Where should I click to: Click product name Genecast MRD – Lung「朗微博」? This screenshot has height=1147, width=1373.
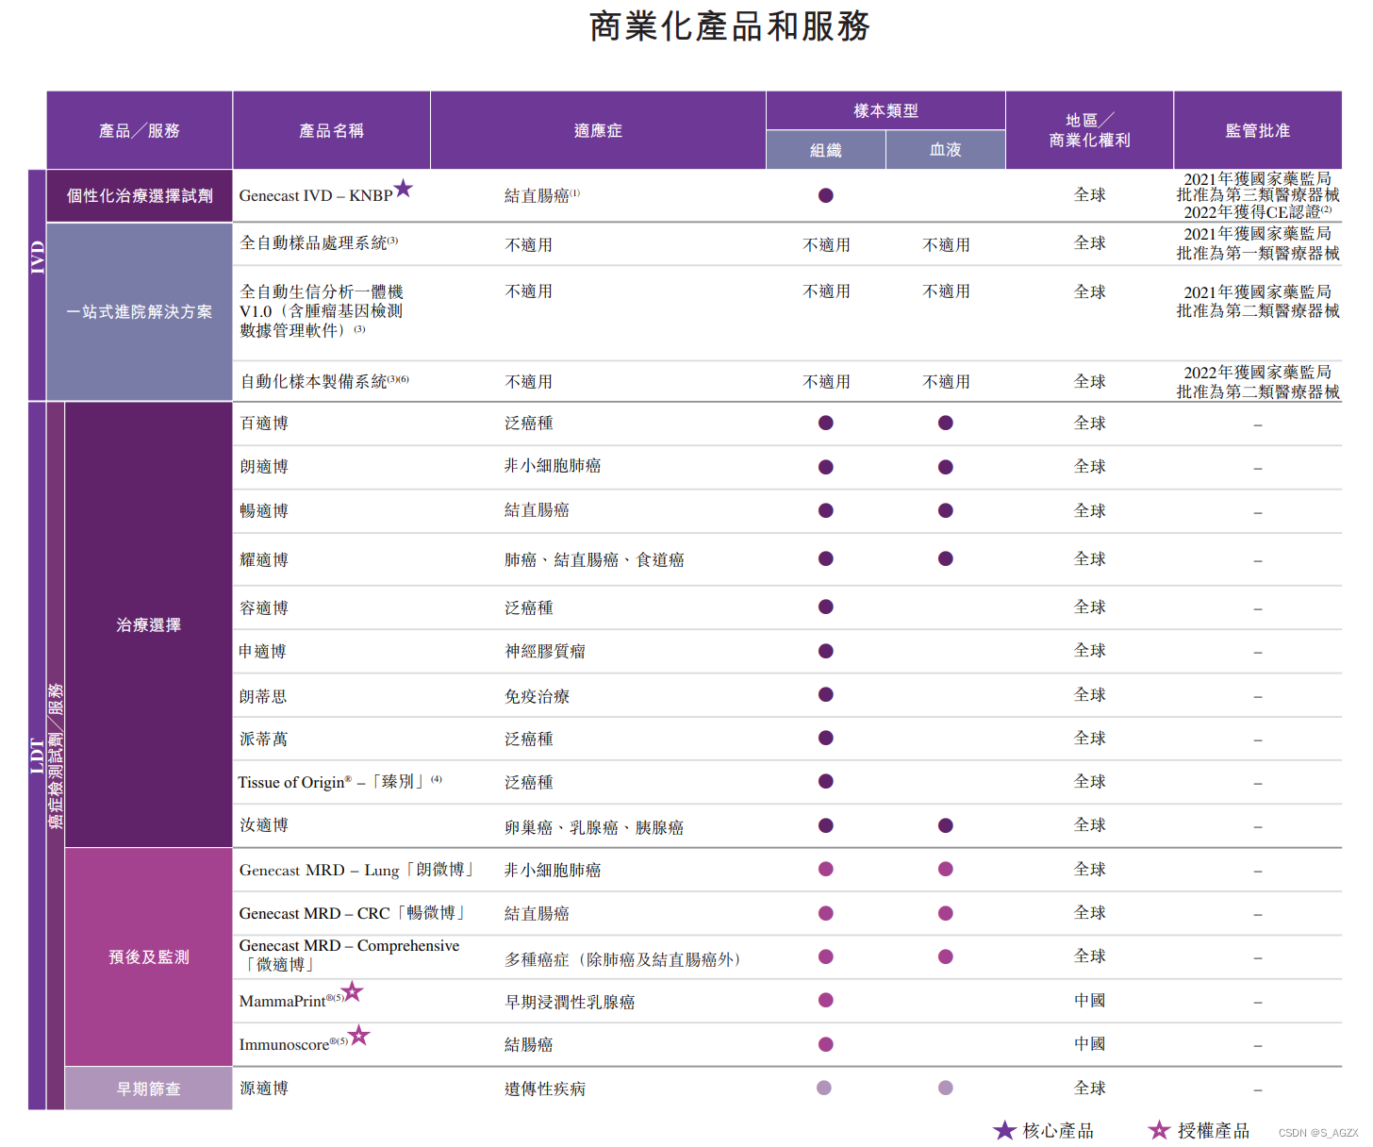click(x=358, y=870)
